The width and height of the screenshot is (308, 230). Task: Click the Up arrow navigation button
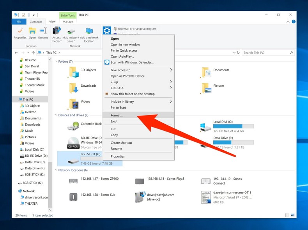[34, 53]
